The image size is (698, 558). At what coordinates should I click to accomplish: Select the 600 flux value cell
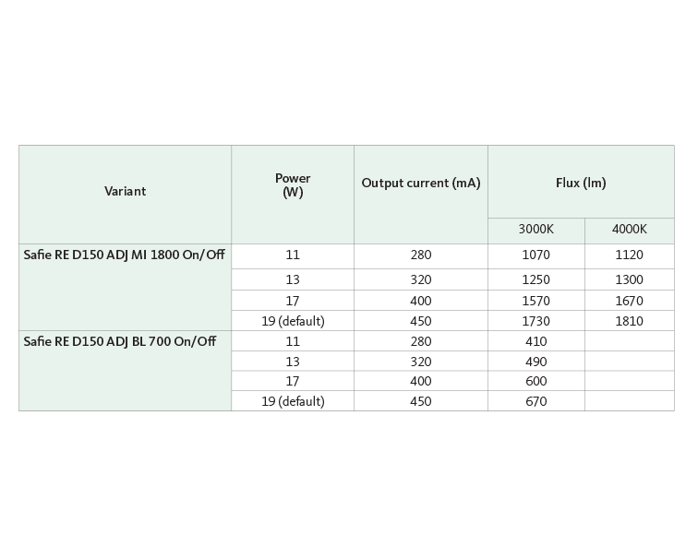point(536,381)
